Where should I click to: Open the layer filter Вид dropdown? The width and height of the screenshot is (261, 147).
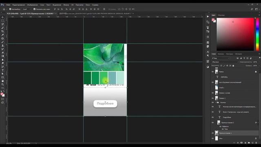point(221,58)
